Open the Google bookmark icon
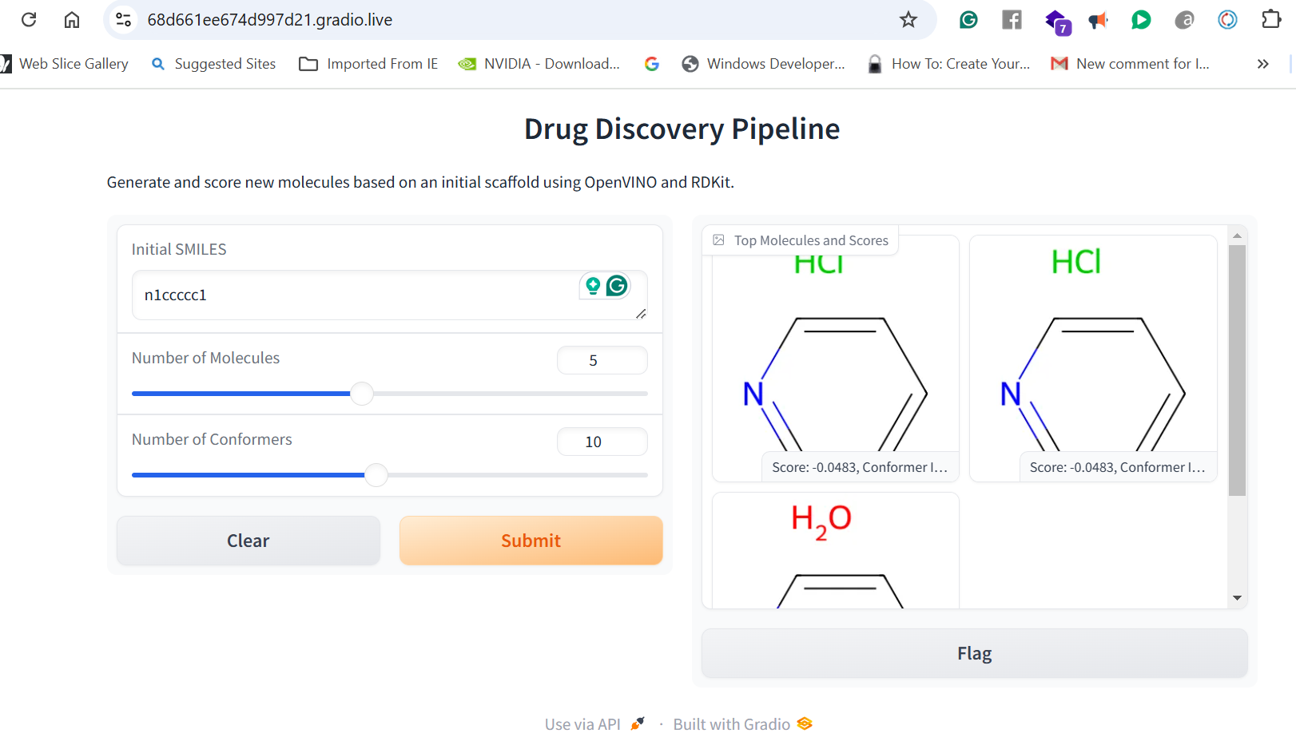This screenshot has width=1296, height=741. coord(652,64)
